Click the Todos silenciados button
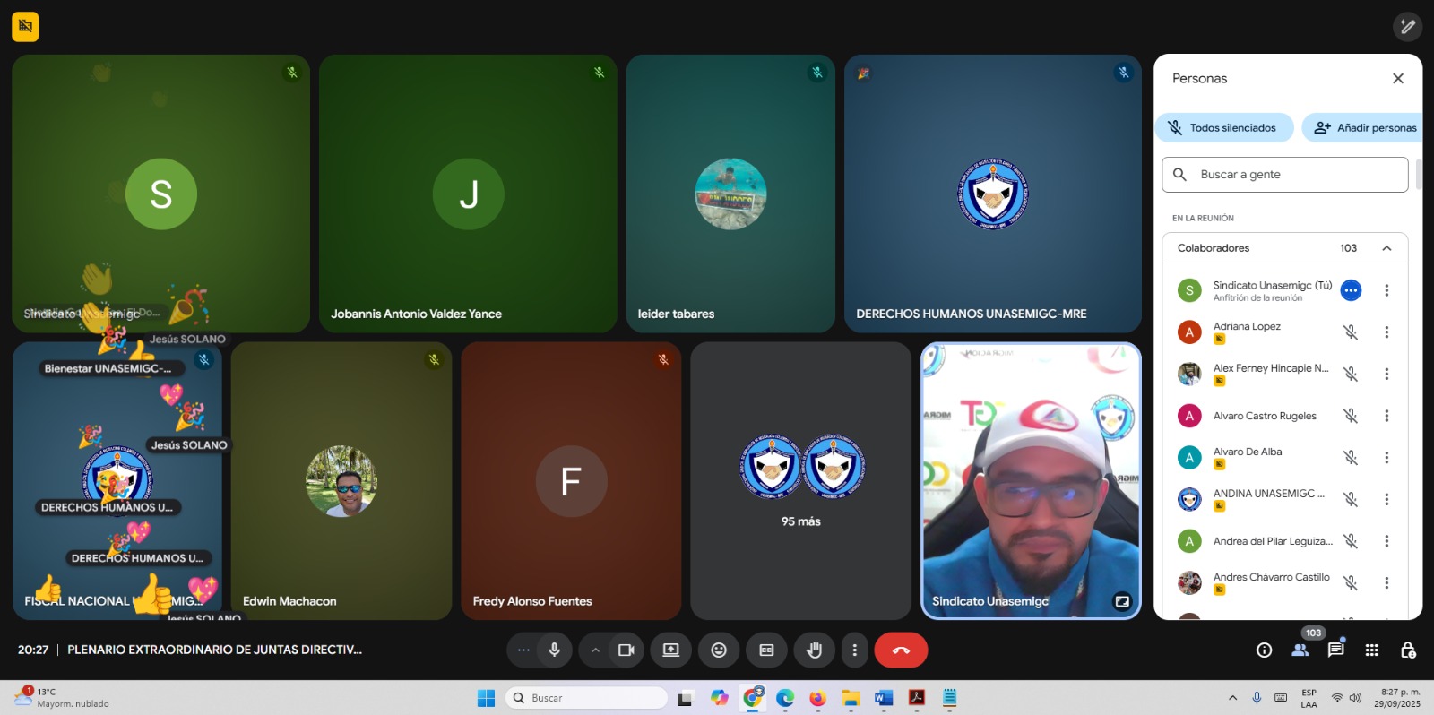The width and height of the screenshot is (1434, 715). (1223, 128)
